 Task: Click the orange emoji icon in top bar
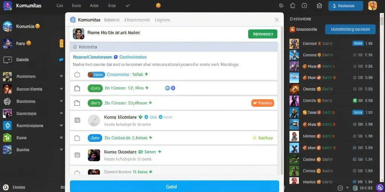coord(158,6)
